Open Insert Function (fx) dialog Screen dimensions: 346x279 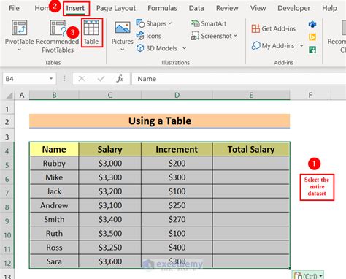coord(120,79)
